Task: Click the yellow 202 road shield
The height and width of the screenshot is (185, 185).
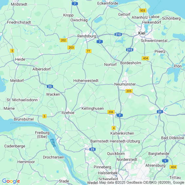Action: coord(64,40)
